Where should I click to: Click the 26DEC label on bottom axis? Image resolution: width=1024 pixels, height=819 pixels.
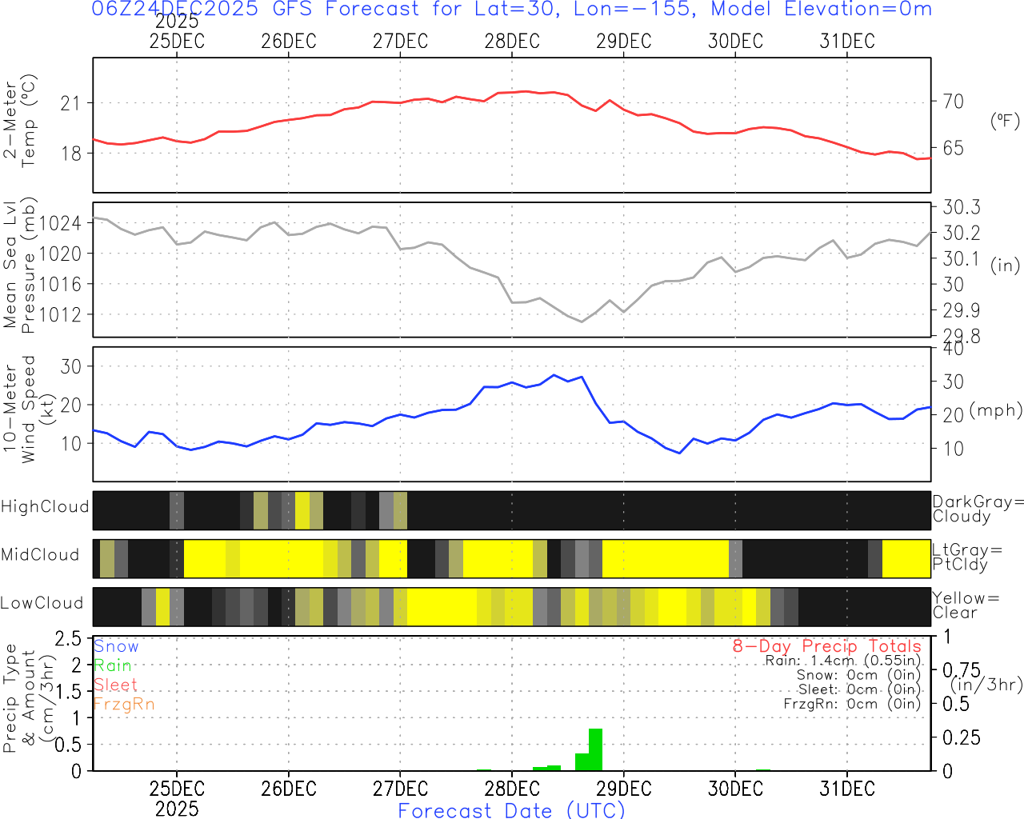click(x=289, y=789)
